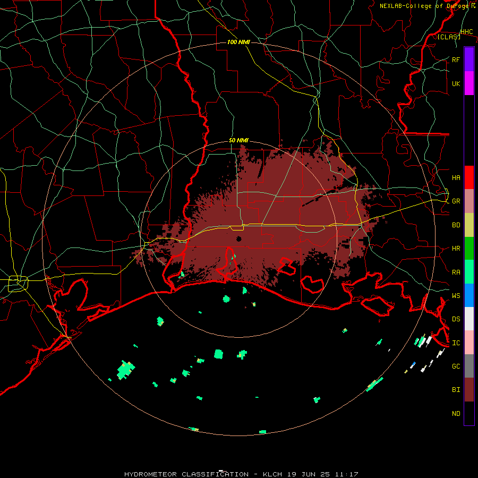Screen dimensions: 478x478
Task: Click the HA red legend swatch
Action: tap(469, 177)
